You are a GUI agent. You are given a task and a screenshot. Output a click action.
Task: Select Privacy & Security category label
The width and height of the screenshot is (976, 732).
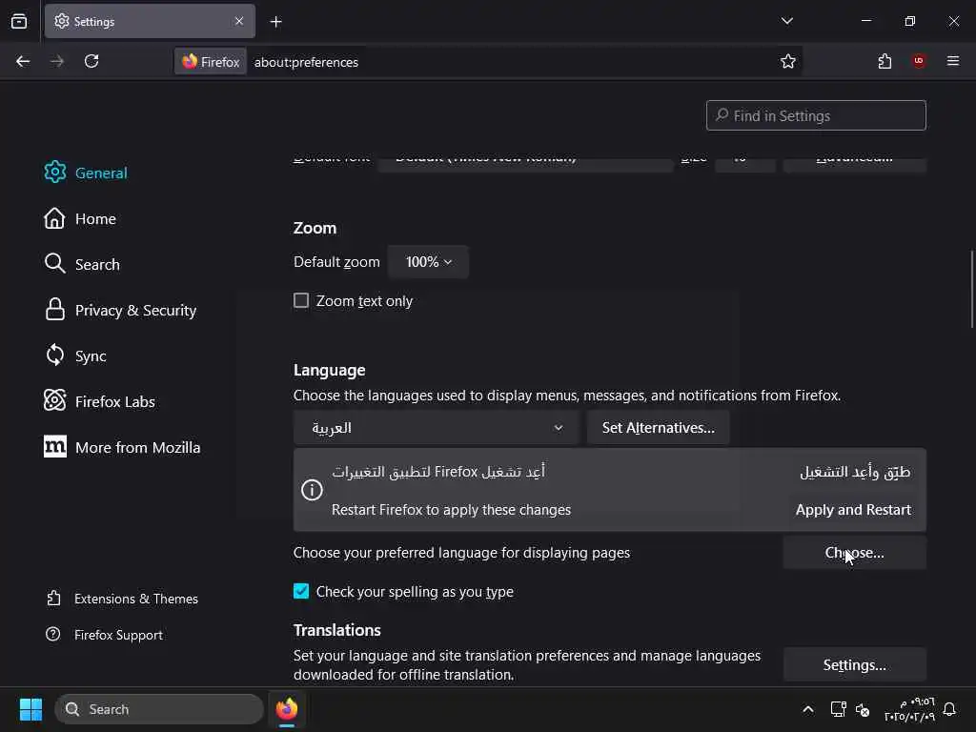point(135,310)
